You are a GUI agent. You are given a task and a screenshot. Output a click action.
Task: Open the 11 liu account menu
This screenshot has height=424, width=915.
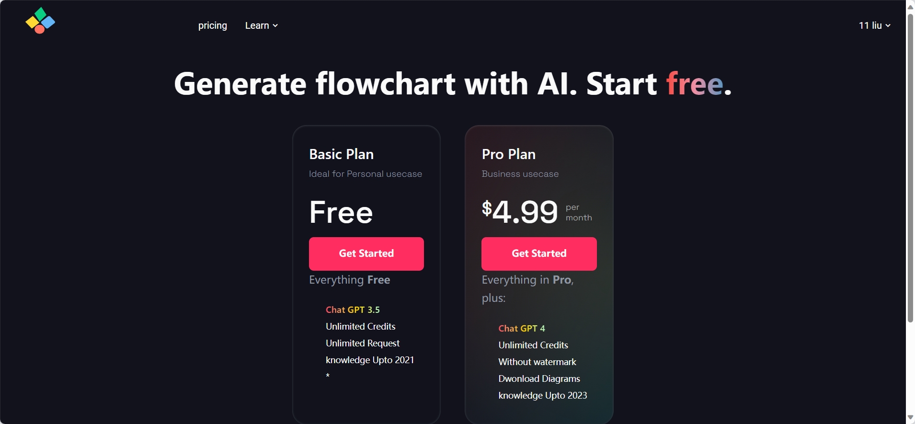874,25
